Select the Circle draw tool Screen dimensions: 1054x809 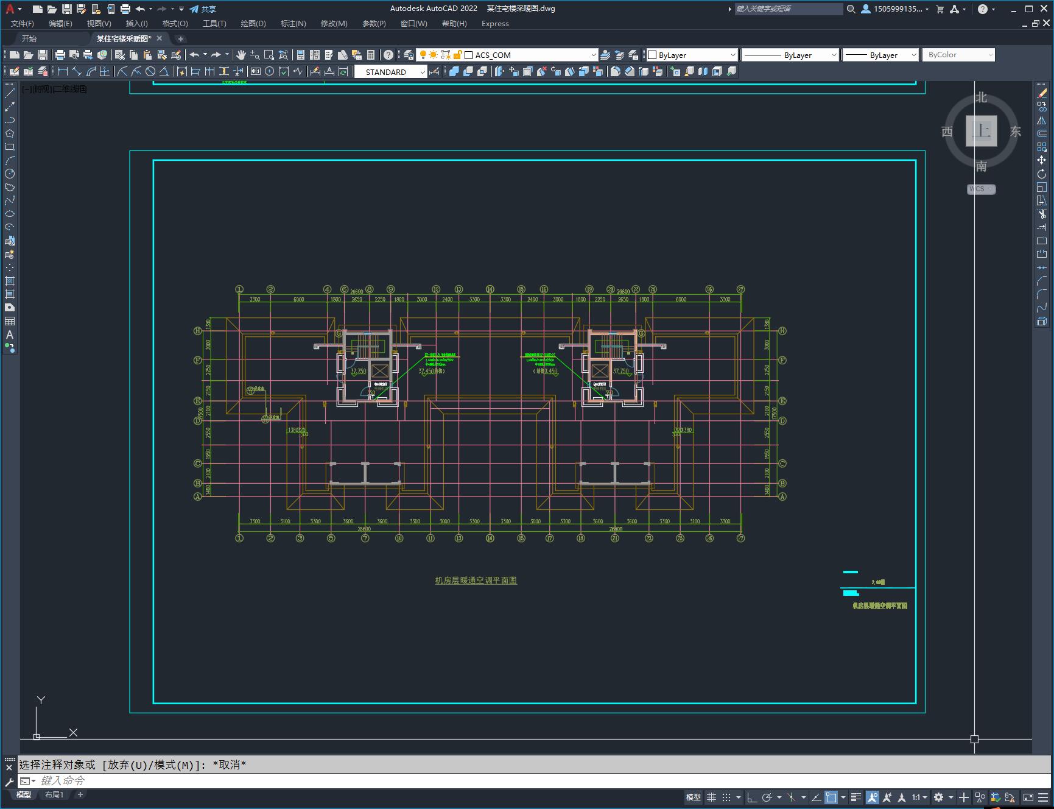click(10, 174)
